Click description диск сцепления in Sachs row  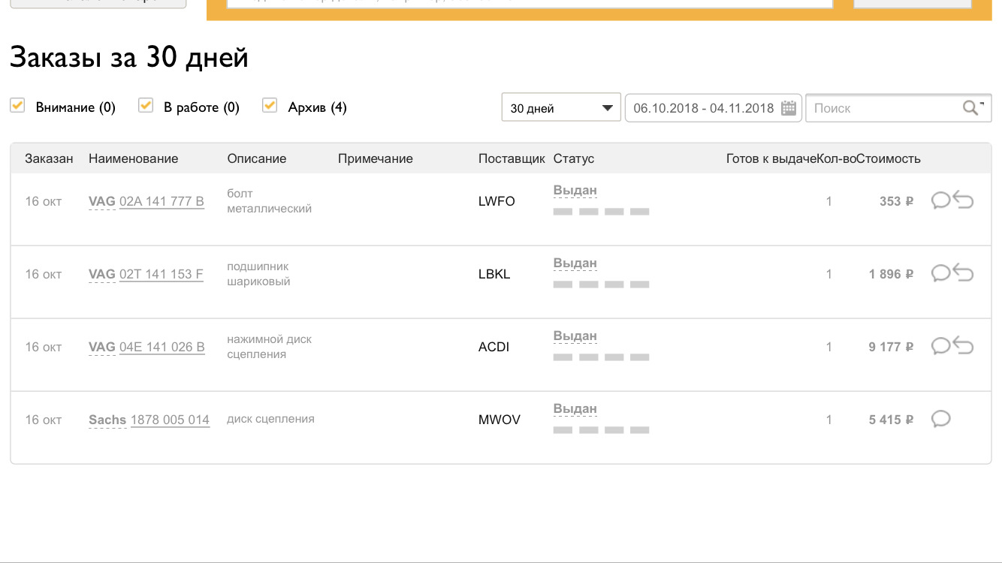click(271, 419)
